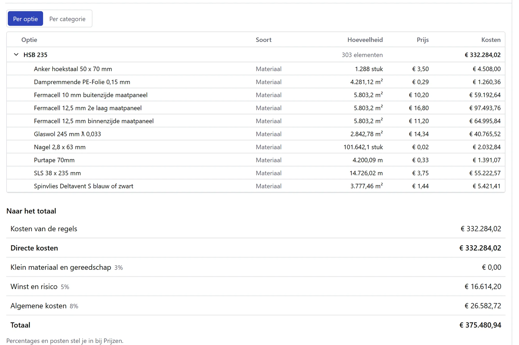Click the Prijs column header
This screenshot has height=345, width=519.
point(422,40)
